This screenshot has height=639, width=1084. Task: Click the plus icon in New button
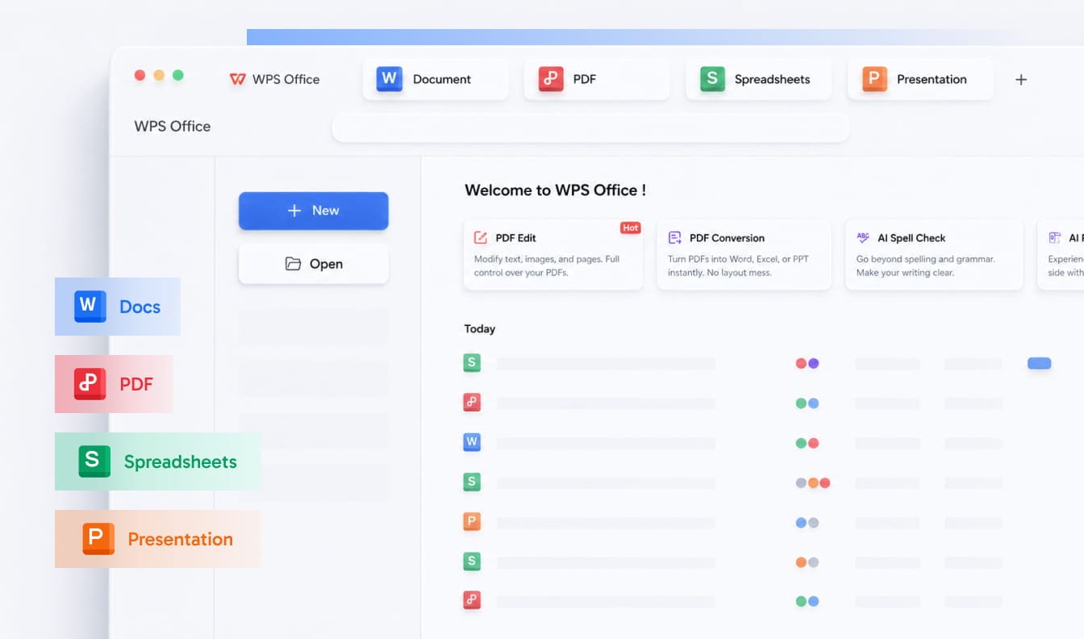(294, 211)
